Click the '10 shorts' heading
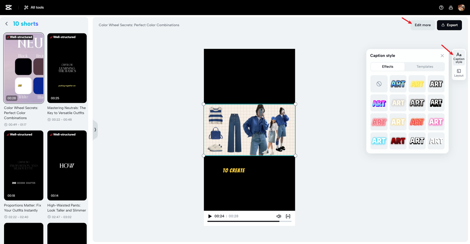Image resolution: width=470 pixels, height=244 pixels. pos(26,24)
